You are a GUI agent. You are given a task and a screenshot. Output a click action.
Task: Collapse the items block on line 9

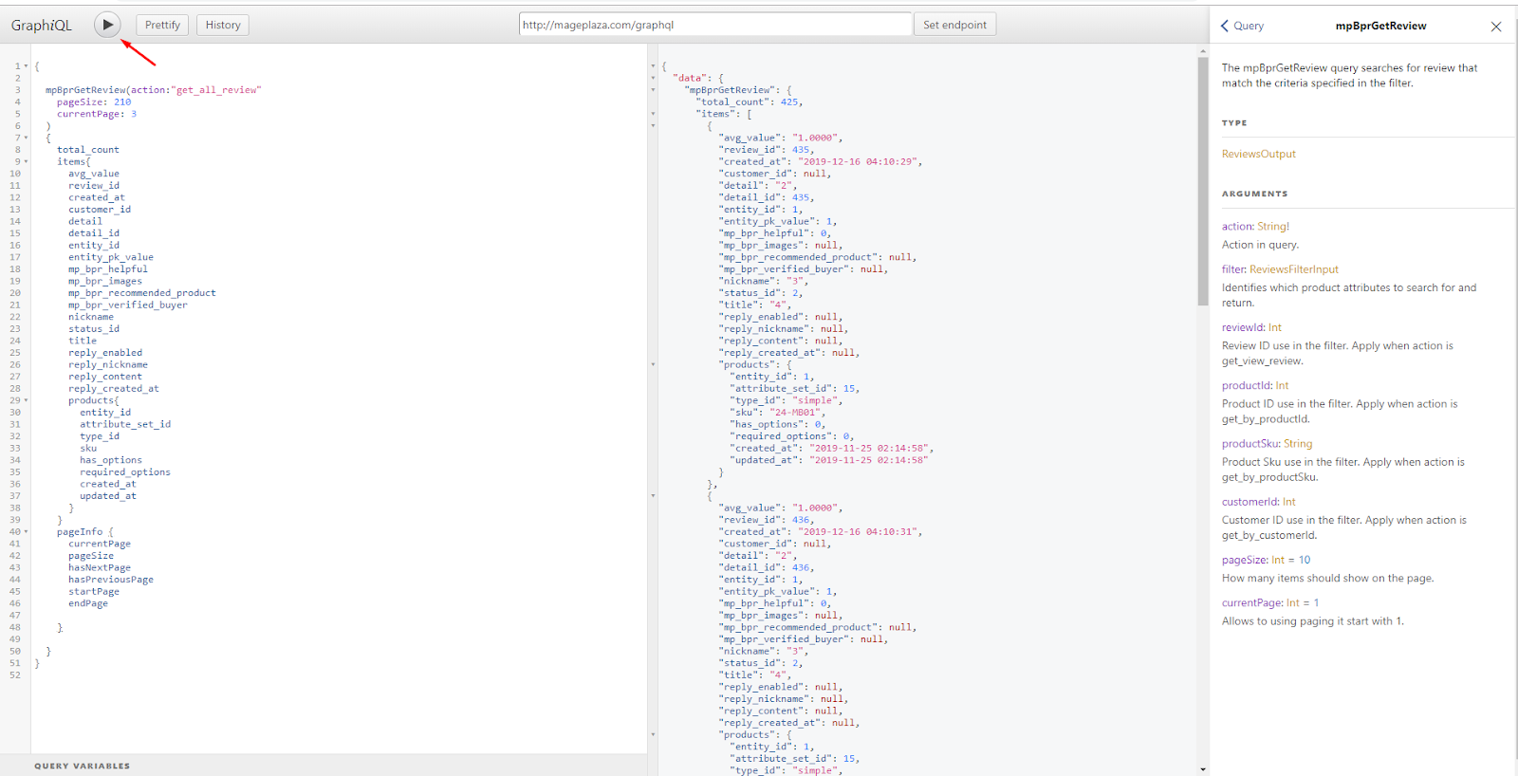click(x=27, y=162)
